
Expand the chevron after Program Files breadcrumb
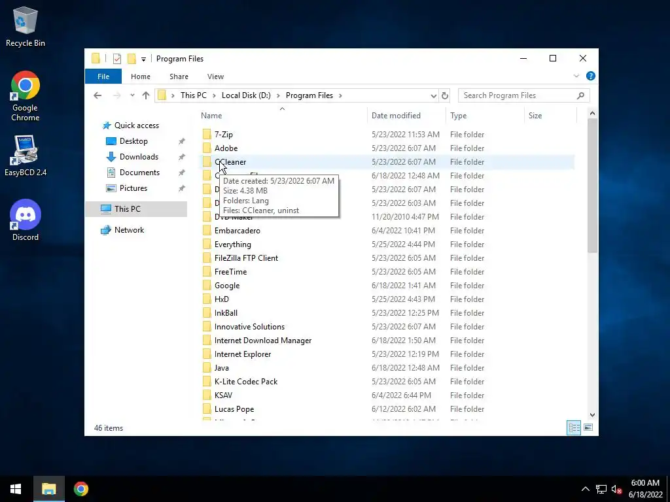(340, 95)
